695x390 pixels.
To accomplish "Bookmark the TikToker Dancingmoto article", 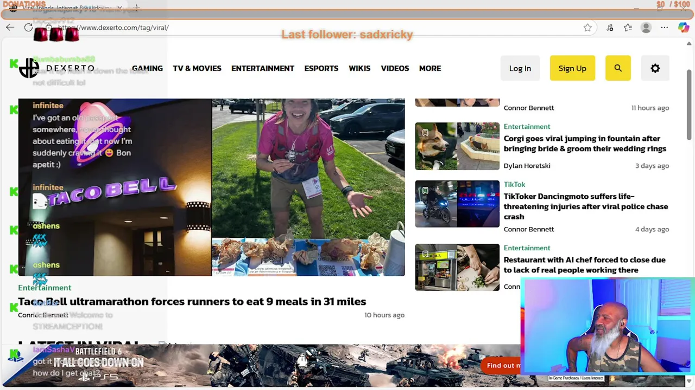I will [x=425, y=191].
